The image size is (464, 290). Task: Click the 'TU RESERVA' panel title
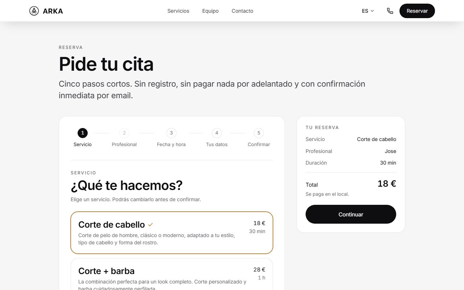coord(322,128)
